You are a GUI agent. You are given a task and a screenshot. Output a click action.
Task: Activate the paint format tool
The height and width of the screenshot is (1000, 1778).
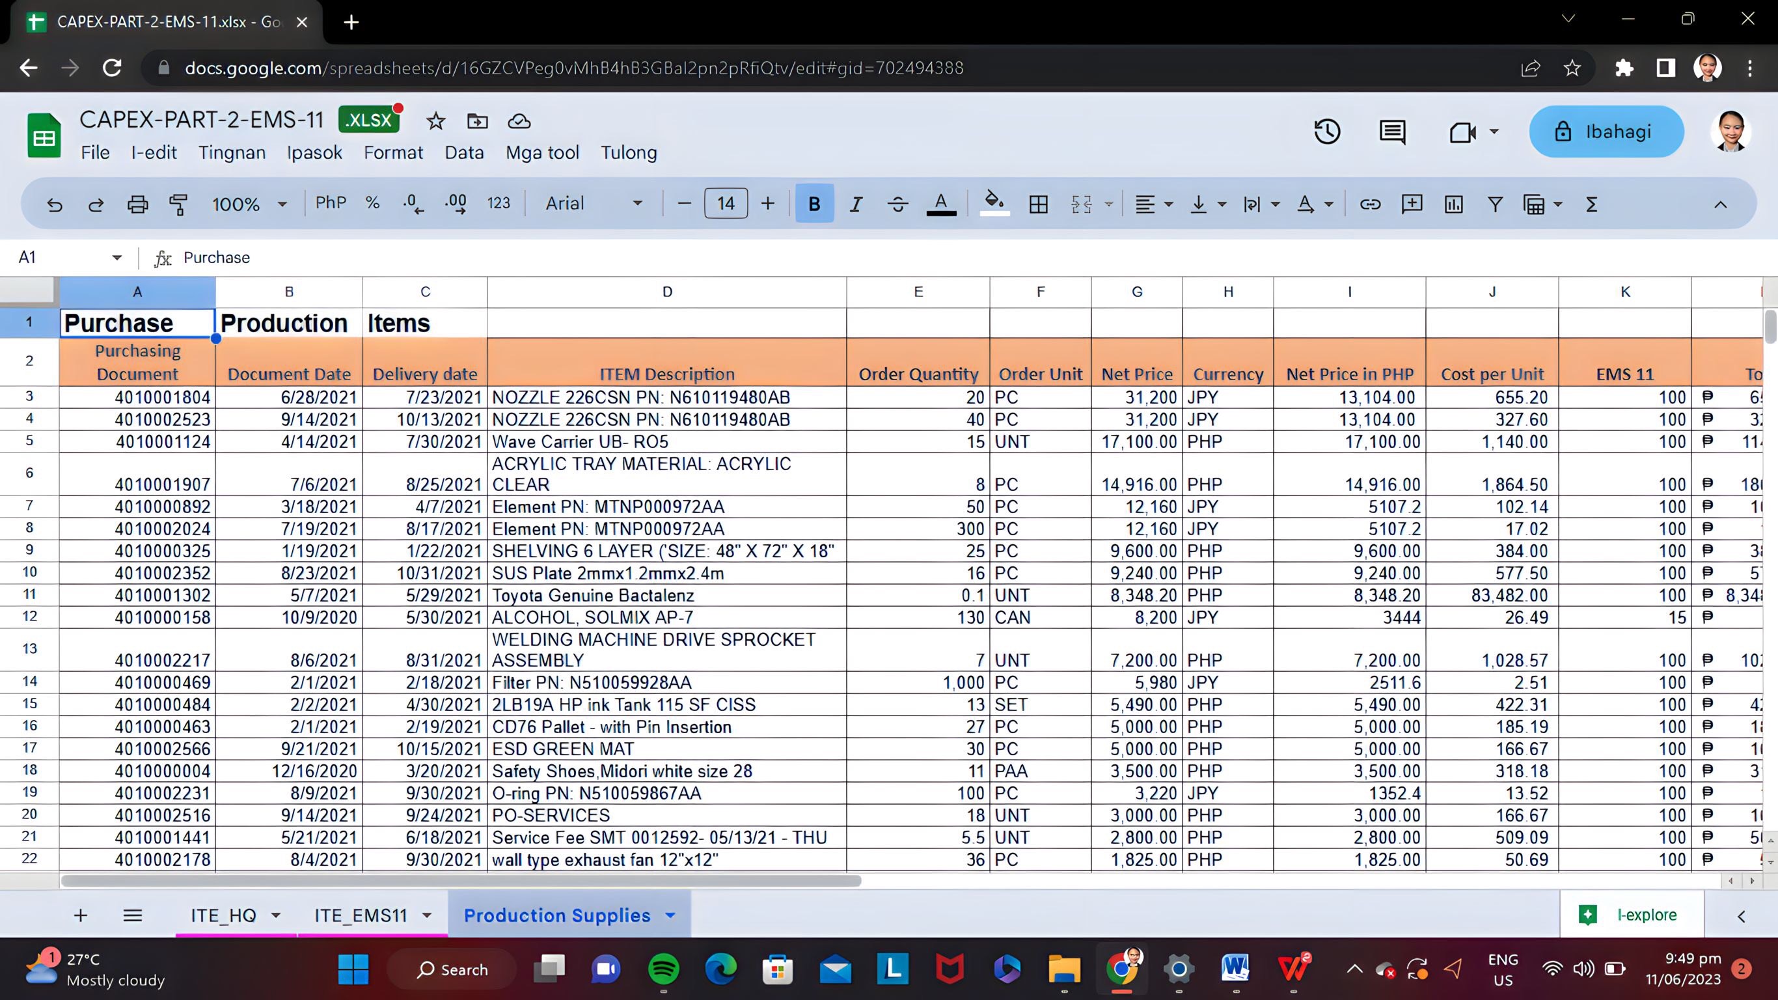tap(179, 204)
